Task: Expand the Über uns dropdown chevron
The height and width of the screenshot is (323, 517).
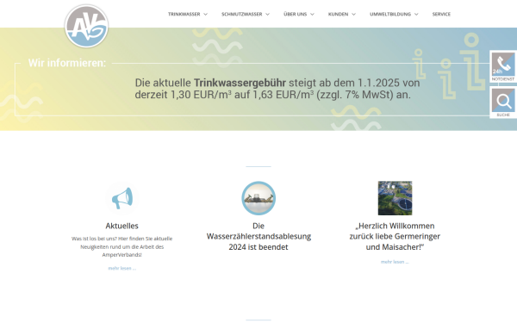Action: pyautogui.click(x=312, y=14)
